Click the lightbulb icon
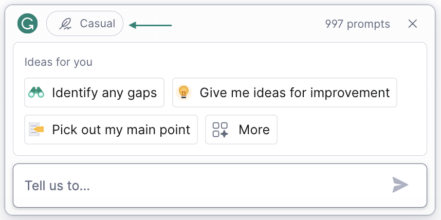Screen dimensions: 441x220 [183, 93]
